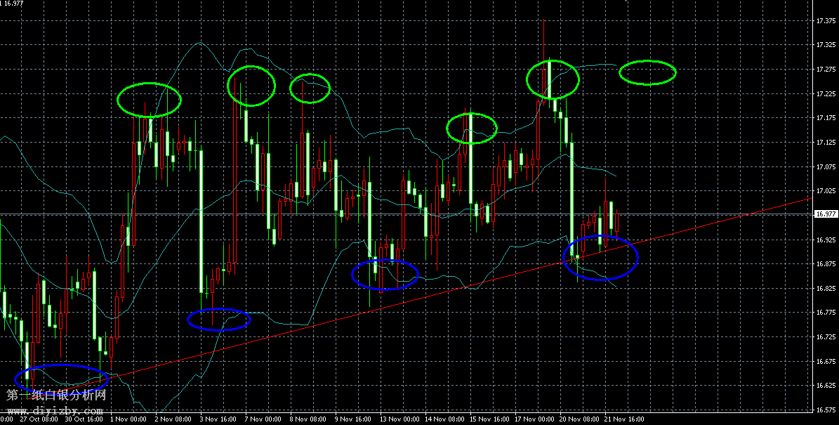Click the 17.375 price axis label

[825, 21]
